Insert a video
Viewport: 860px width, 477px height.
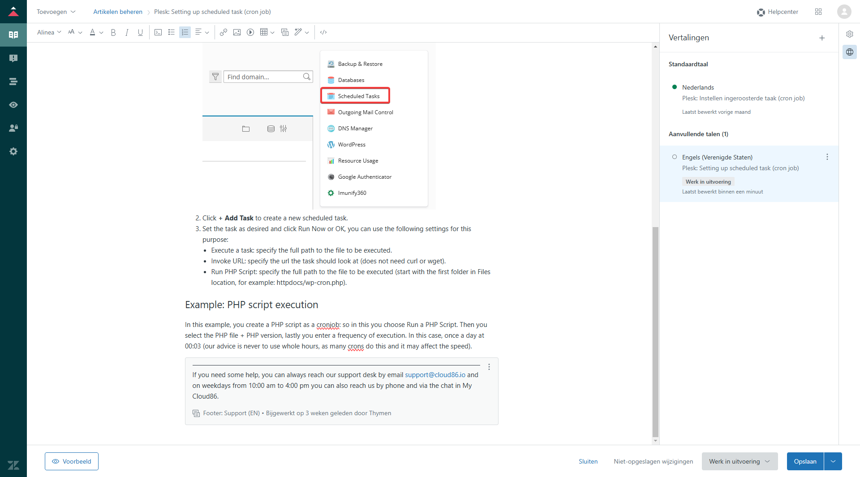point(250,32)
